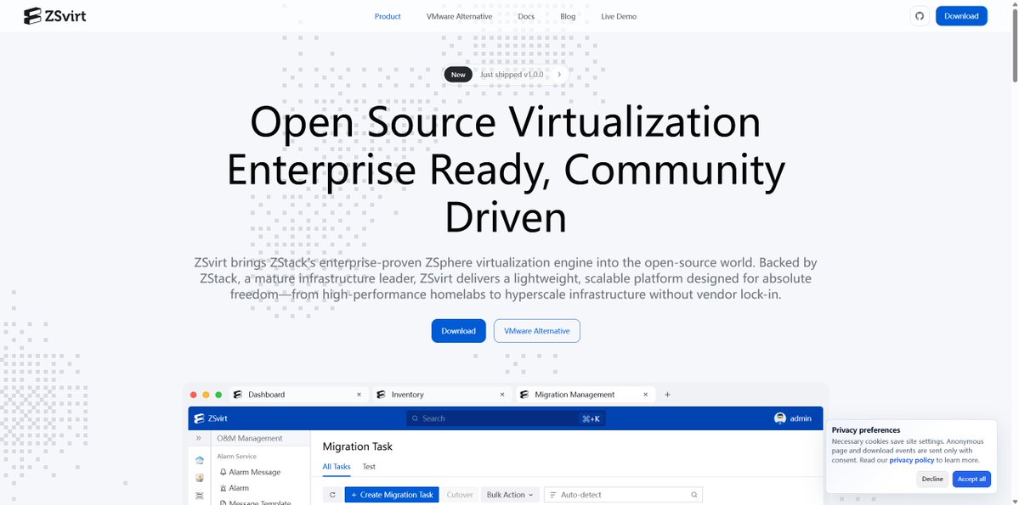Click the ZSvirt logo in blue app bar
Image resolution: width=1019 pixels, height=505 pixels.
pyautogui.click(x=212, y=418)
